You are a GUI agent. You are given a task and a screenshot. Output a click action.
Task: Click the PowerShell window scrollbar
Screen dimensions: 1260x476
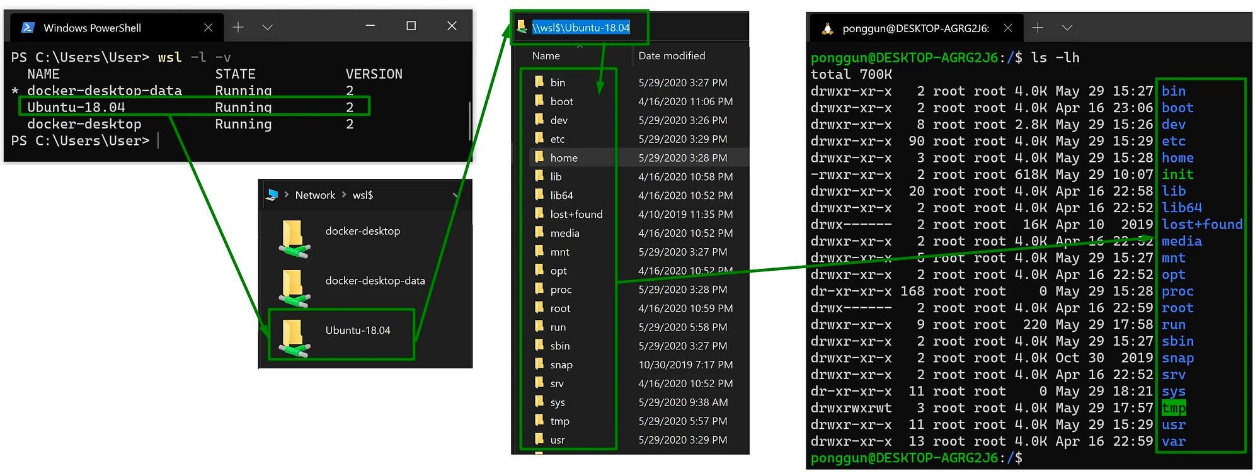[x=469, y=121]
